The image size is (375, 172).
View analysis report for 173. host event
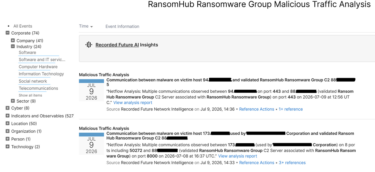tap(237, 156)
